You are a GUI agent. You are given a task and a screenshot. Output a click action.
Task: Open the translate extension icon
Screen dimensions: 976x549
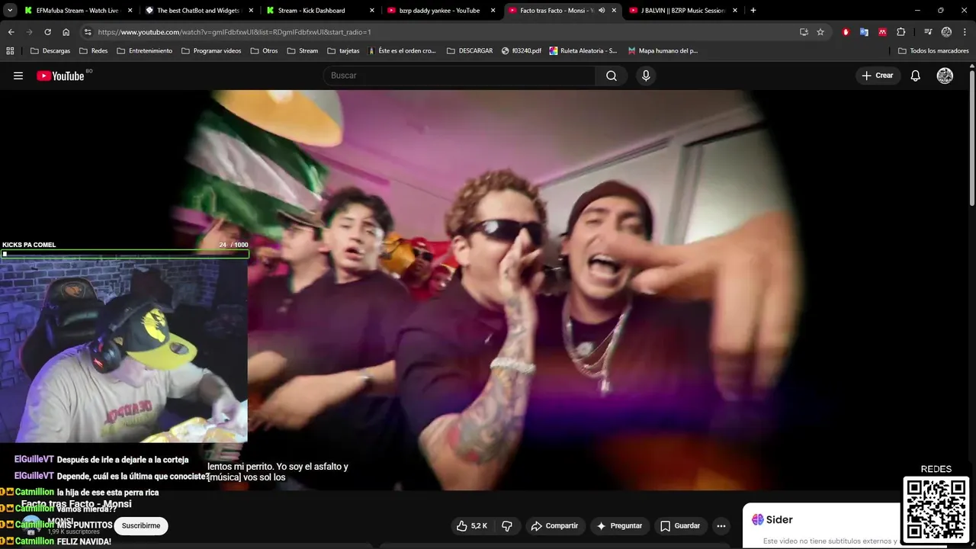click(x=864, y=32)
